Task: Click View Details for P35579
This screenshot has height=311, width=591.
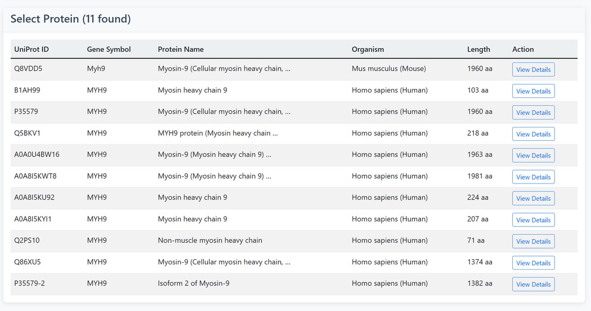Action: tap(533, 112)
